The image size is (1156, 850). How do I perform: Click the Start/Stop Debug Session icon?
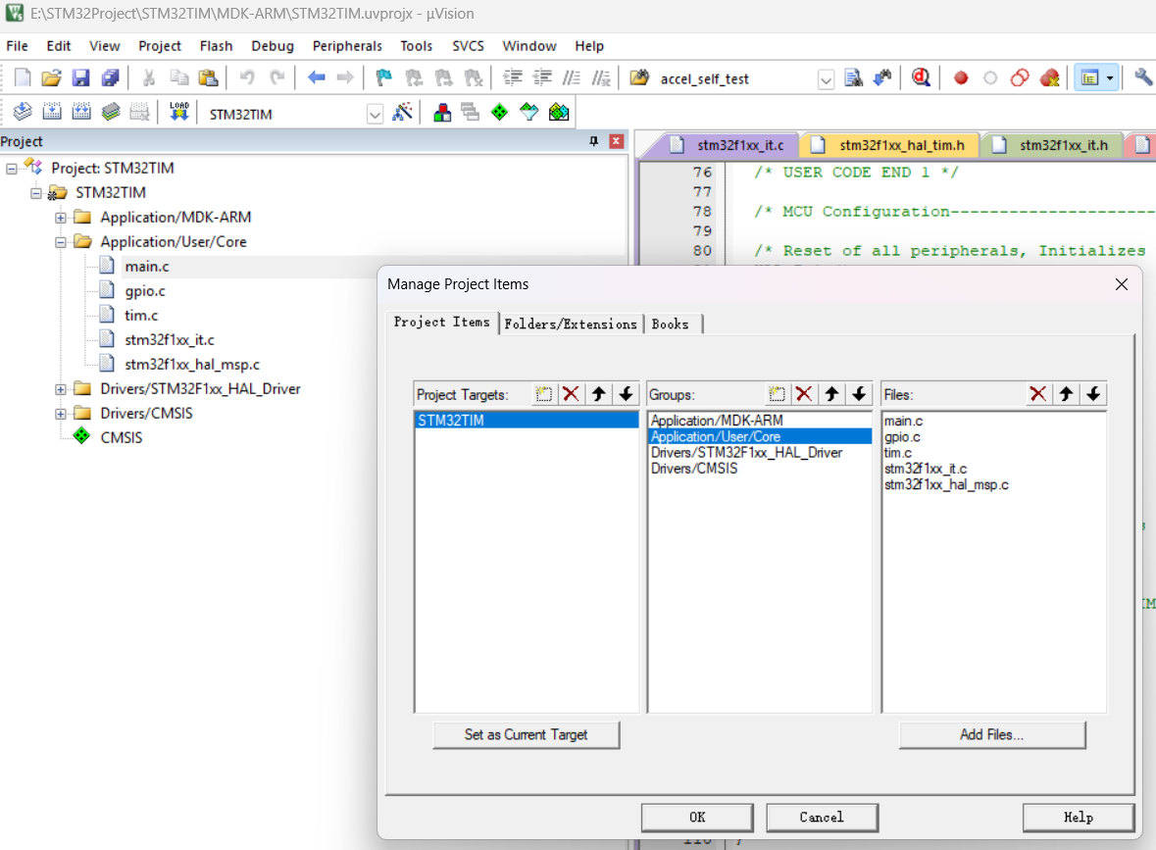[921, 78]
